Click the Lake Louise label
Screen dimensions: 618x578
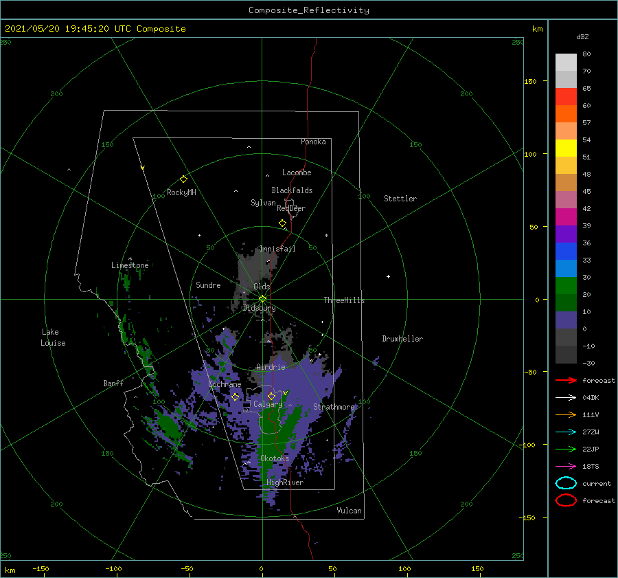pyautogui.click(x=53, y=337)
